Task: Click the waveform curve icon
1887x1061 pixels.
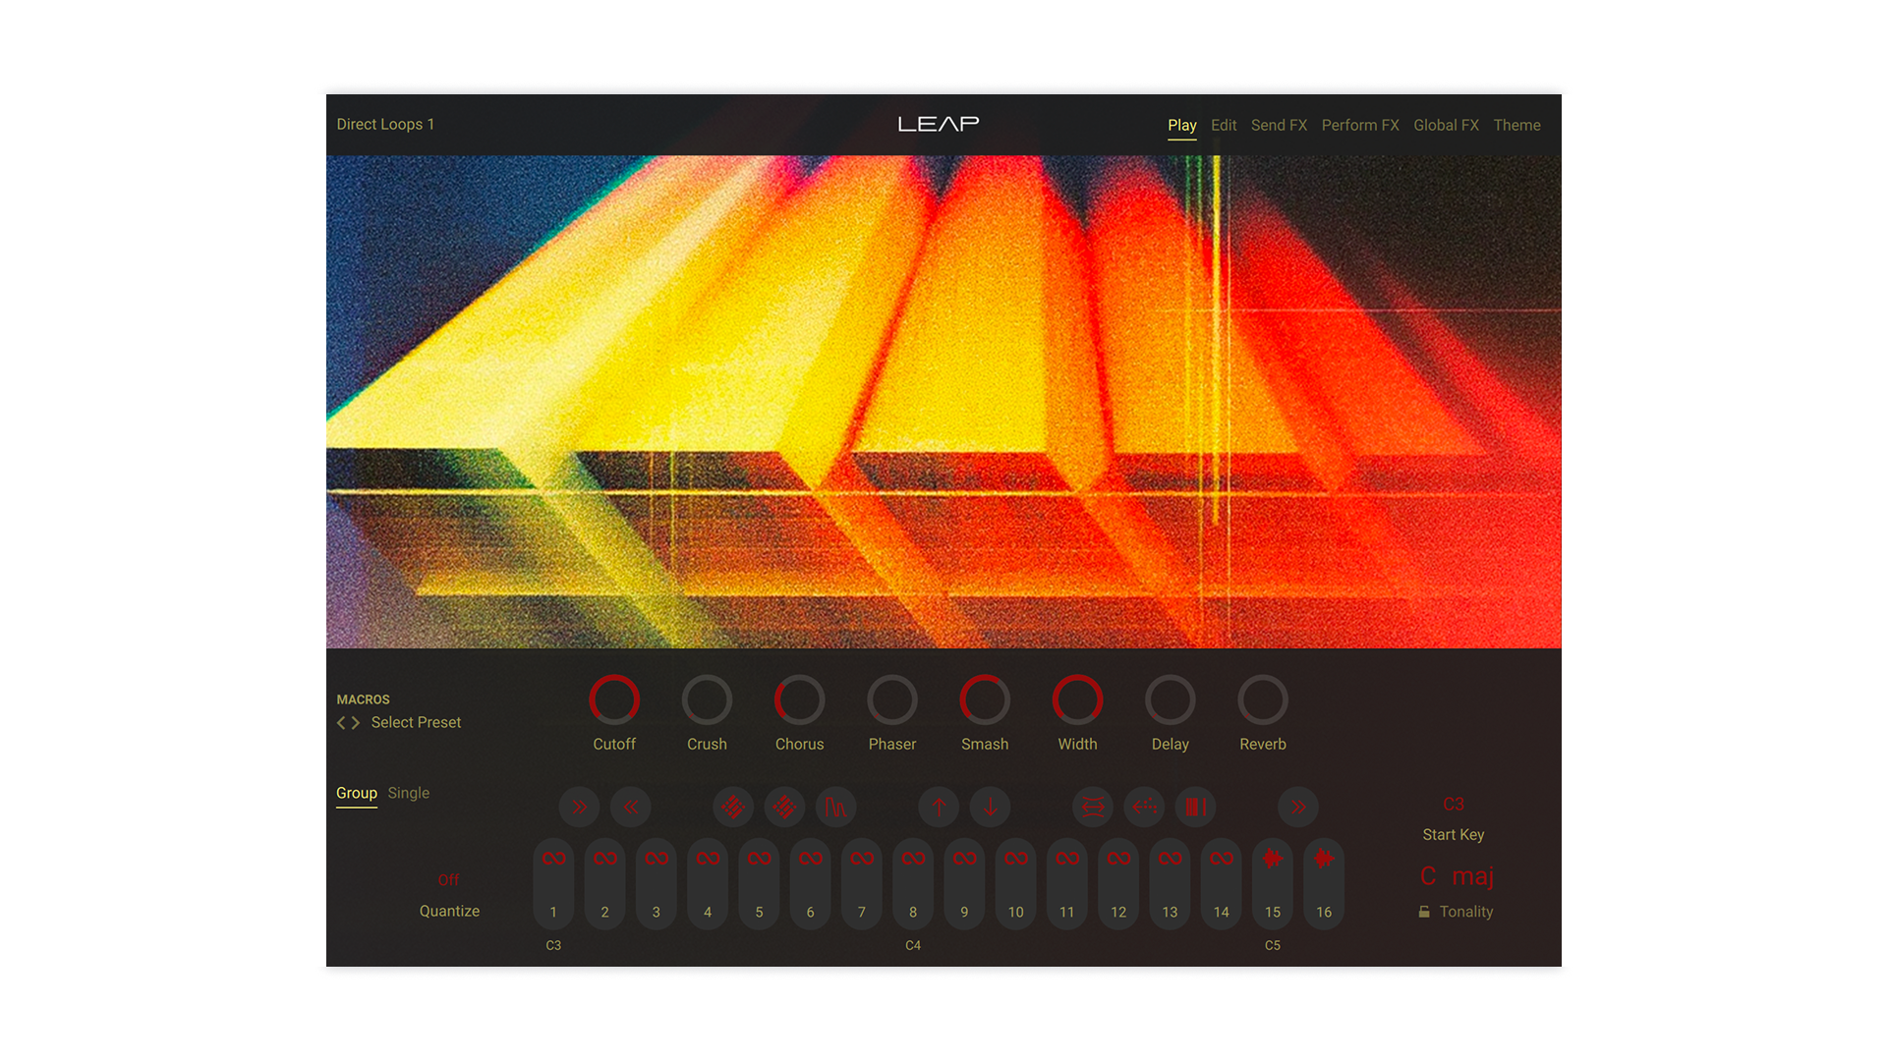Action: (836, 807)
